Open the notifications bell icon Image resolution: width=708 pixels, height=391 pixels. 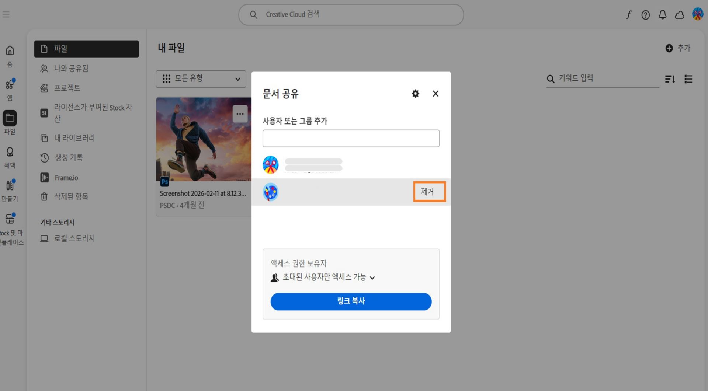coord(662,15)
